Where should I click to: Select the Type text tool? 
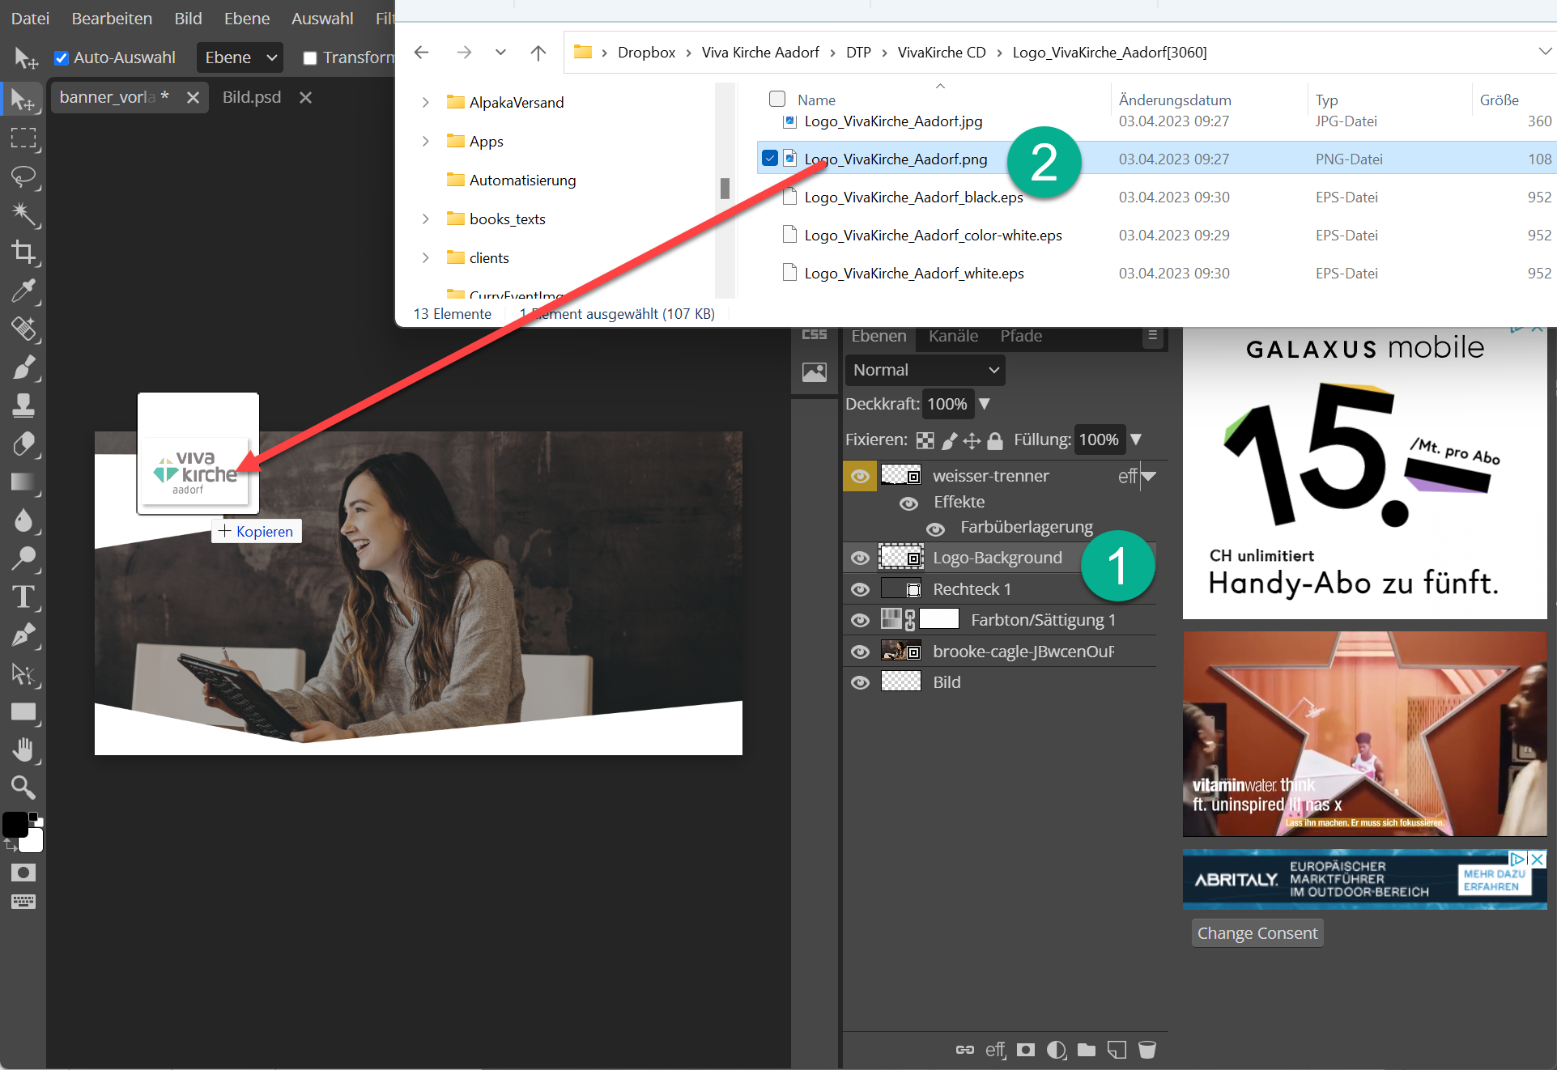pos(23,597)
